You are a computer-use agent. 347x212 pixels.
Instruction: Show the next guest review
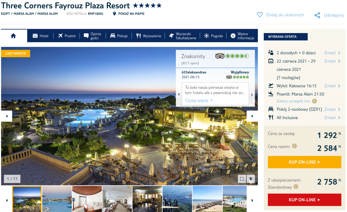(x=252, y=95)
